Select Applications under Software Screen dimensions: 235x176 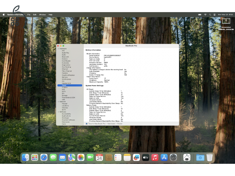66,116
